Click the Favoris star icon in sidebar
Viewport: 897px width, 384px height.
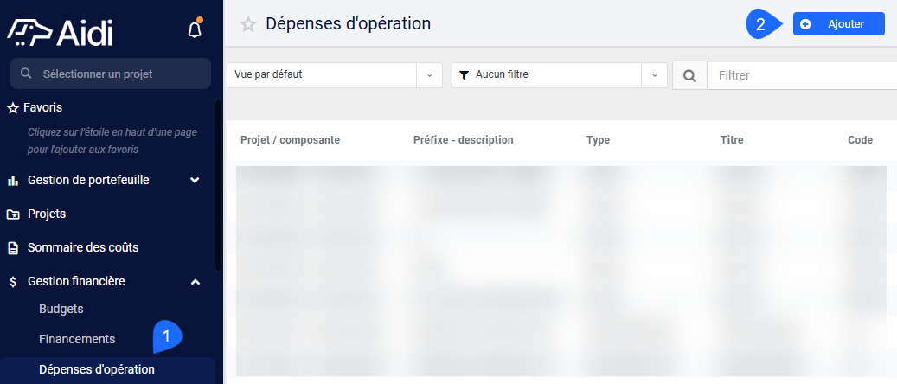(13, 107)
